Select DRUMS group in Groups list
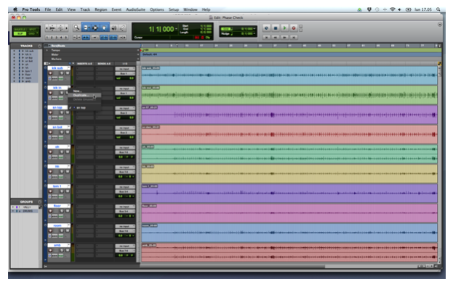The width and height of the screenshot is (461, 287). (28, 211)
